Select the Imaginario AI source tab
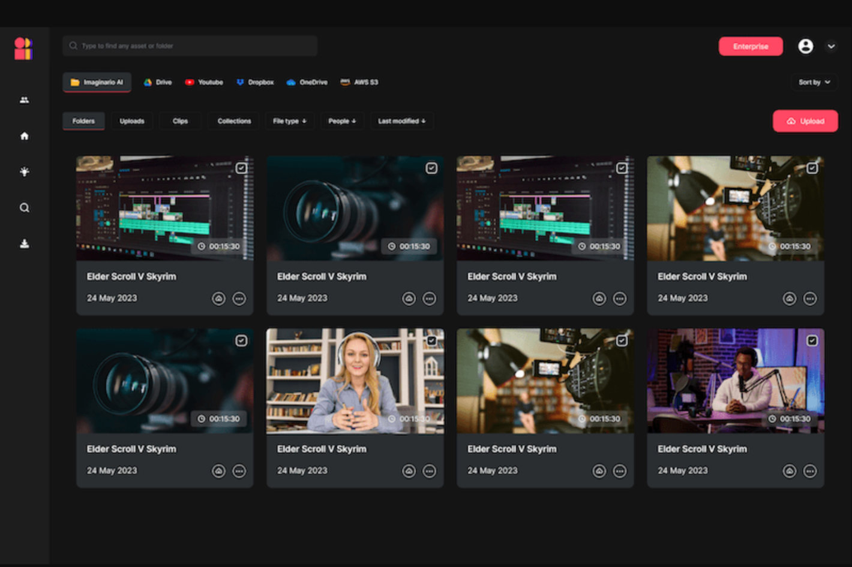The width and height of the screenshot is (852, 567). [x=97, y=82]
